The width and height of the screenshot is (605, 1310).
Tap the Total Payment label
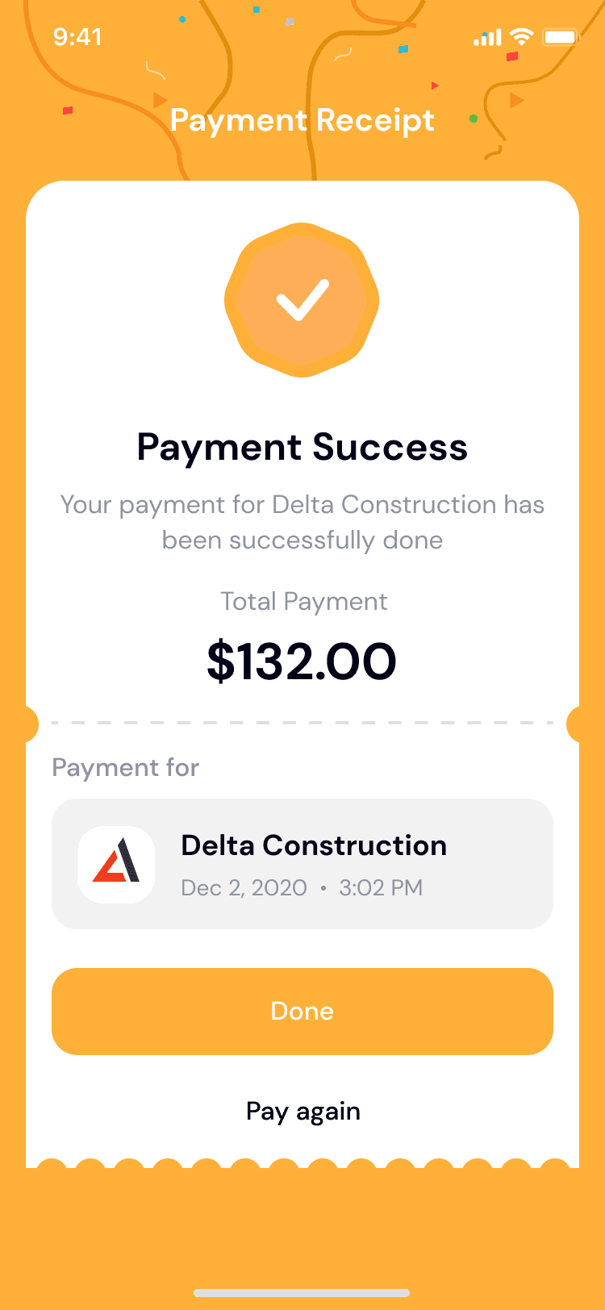[x=304, y=602]
